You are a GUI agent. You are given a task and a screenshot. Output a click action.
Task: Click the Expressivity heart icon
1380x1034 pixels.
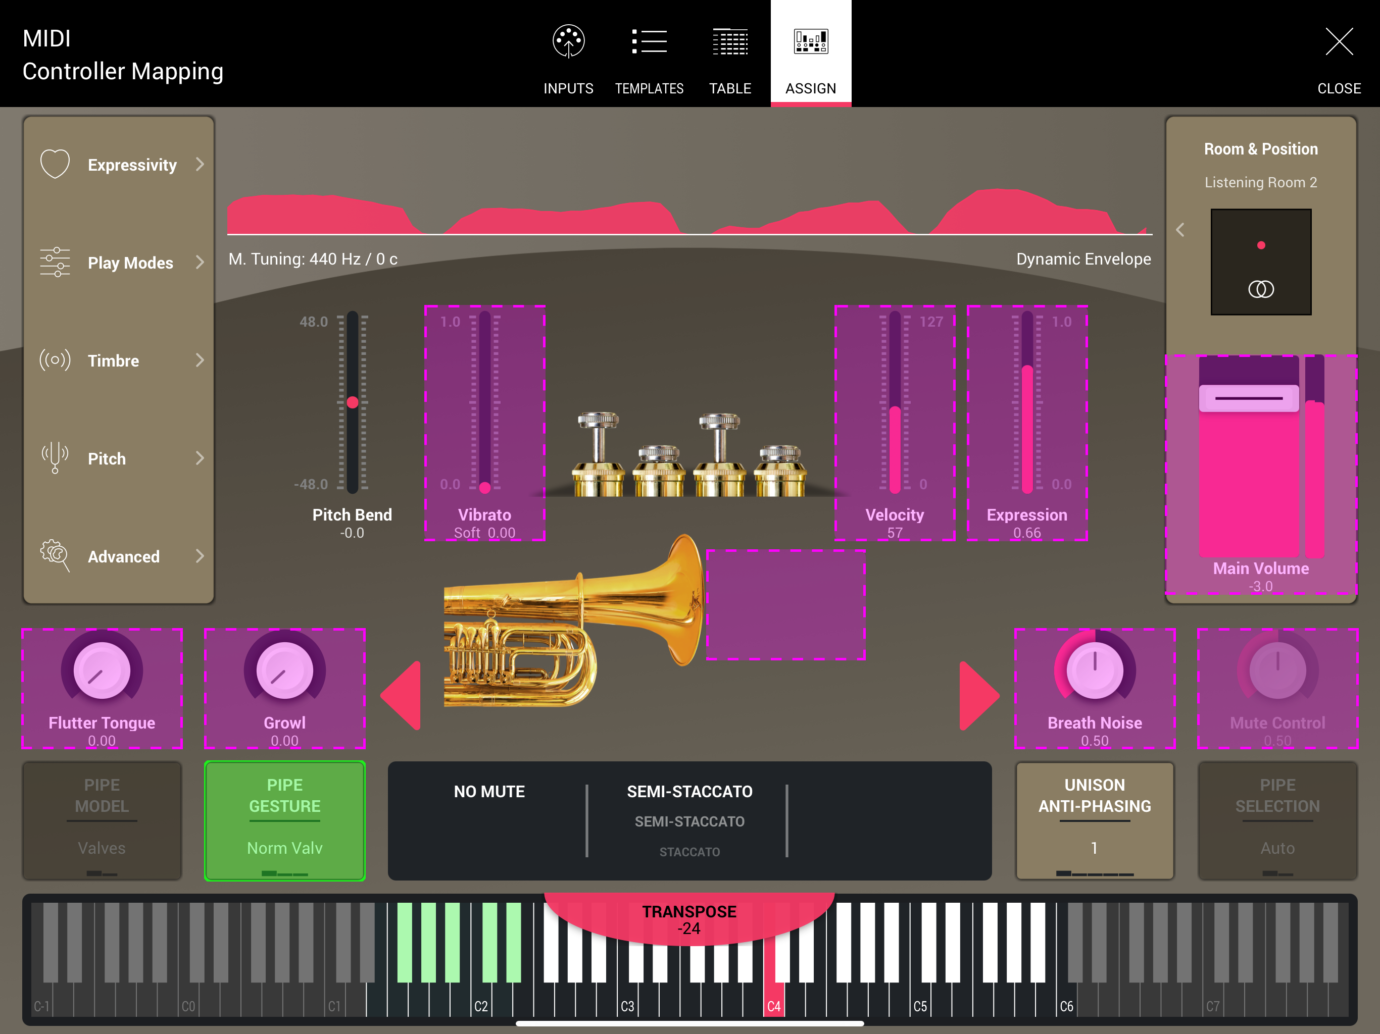click(55, 164)
